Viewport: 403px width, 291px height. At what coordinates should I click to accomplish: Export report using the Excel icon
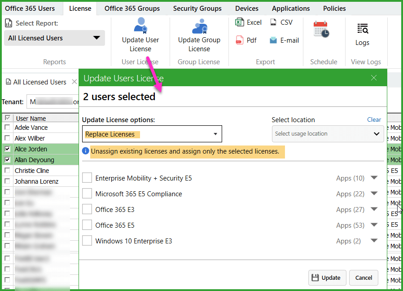click(x=240, y=22)
